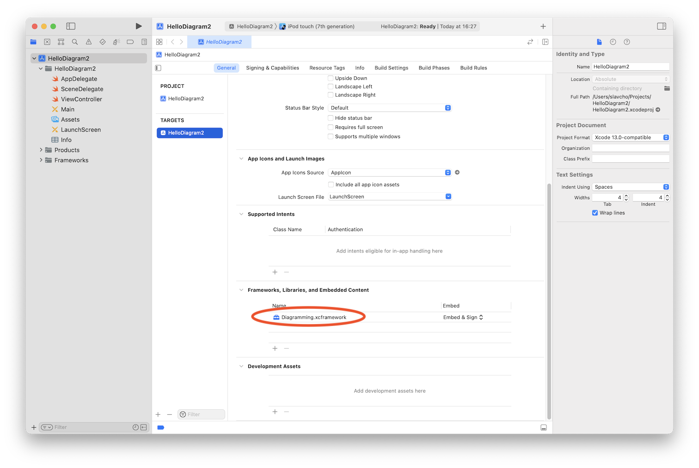Add a framework with plus button

point(275,348)
